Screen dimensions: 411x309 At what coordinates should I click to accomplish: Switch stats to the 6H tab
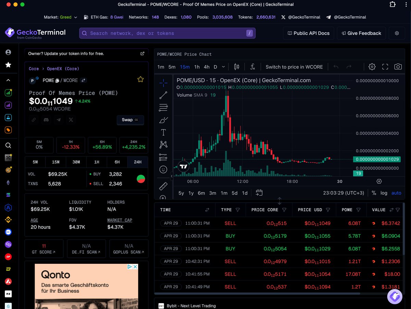pos(117,162)
